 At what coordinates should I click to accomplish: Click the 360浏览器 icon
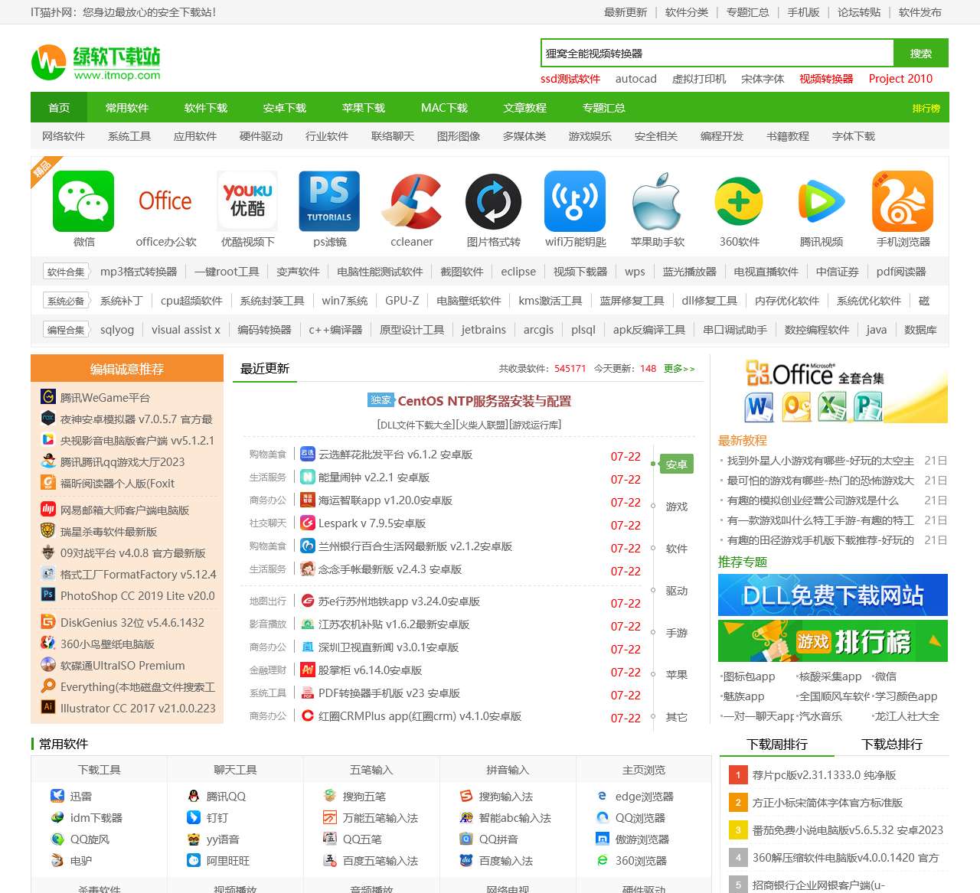pyautogui.click(x=603, y=860)
